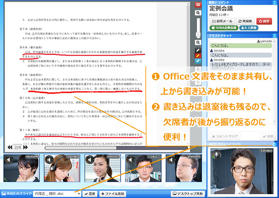Click the chat scrollbar up arrow
The height and width of the screenshot is (198, 279).
click(274, 41)
